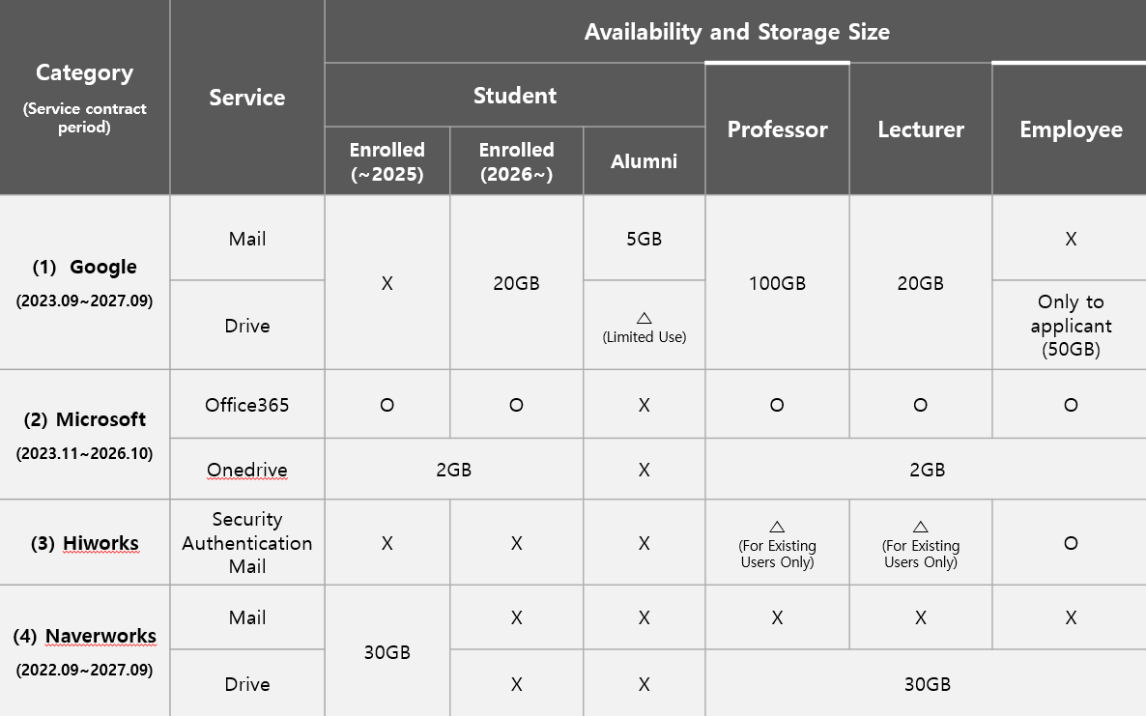Click the (4) Naverworks category cell
Viewport: 1146px width, 716px height.
coord(84,650)
